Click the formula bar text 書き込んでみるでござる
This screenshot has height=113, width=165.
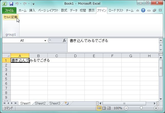[x=89, y=40]
